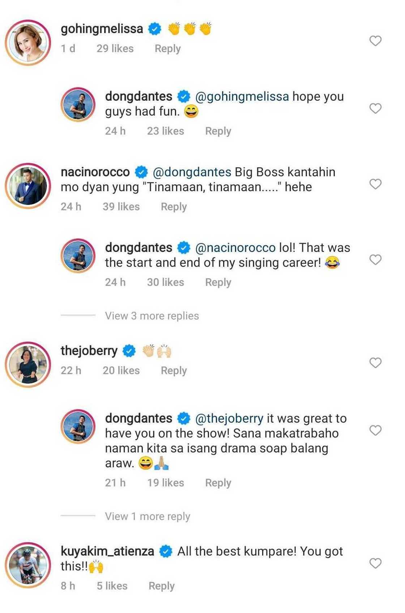The image size is (405, 613).
Task: Open thejoberry's profile avatar
Action: click(x=28, y=364)
